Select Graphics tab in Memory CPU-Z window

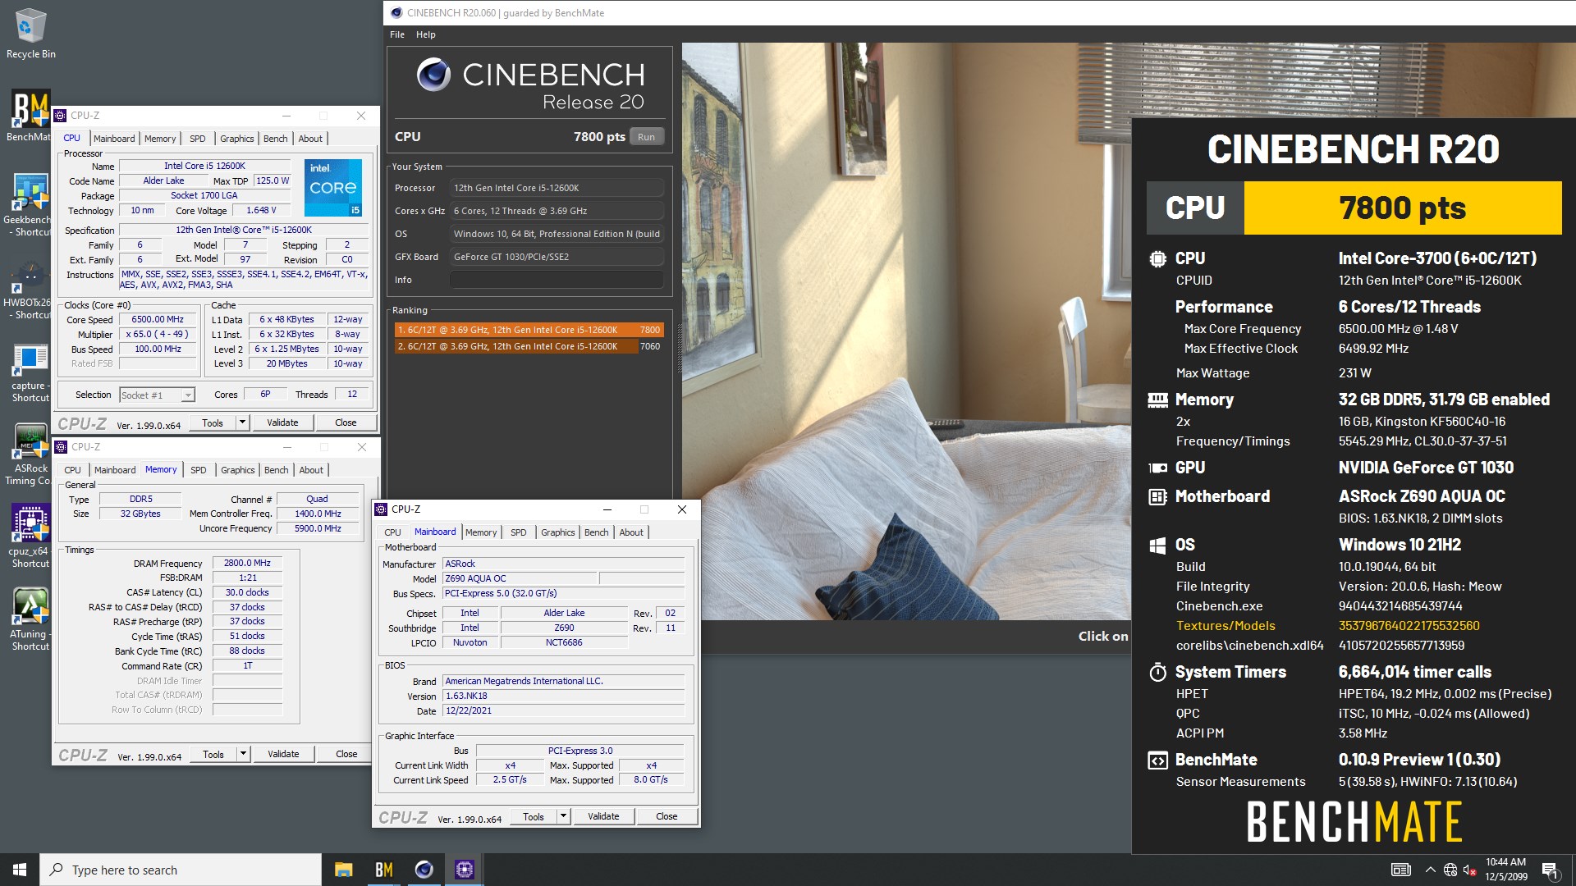238,470
